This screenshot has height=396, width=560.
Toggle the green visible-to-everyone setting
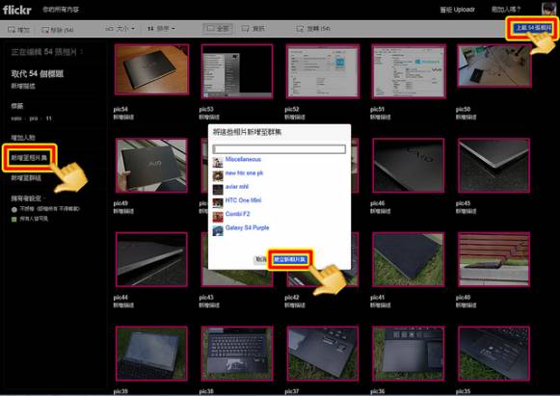13,220
